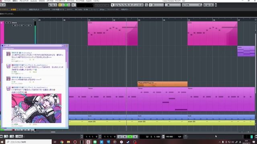Open the anime illustration in the tweet
This screenshot has height=144, width=257.
[x=37, y=108]
